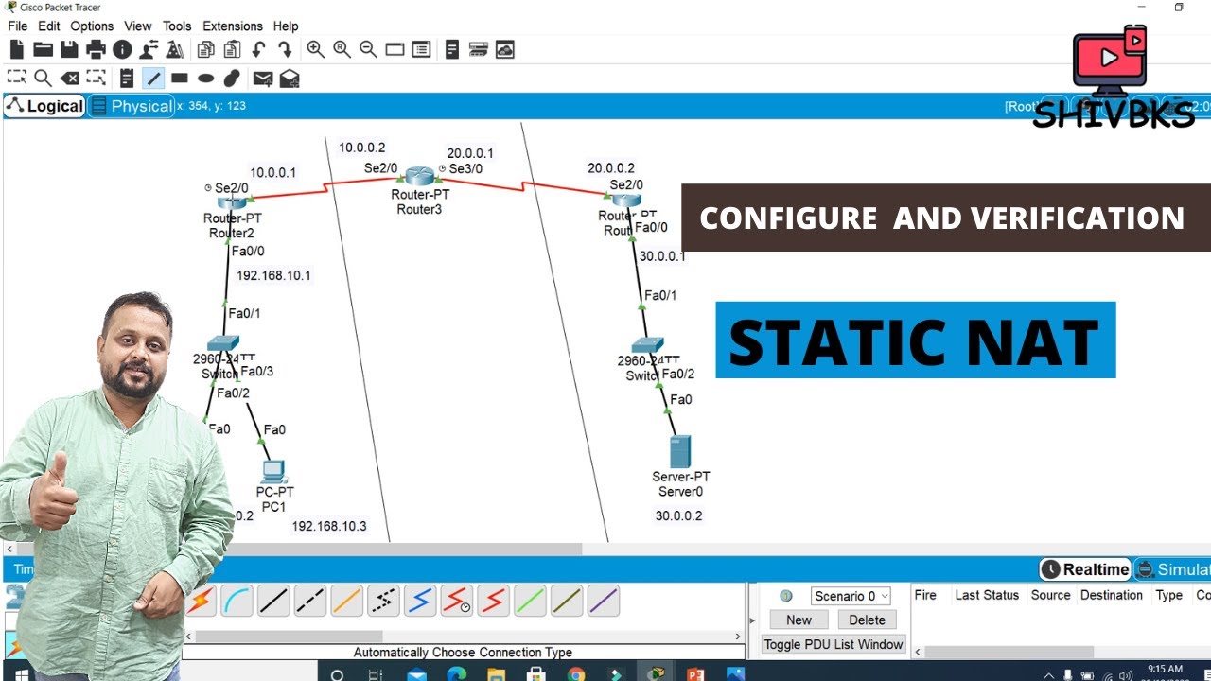Click the connections palette horizontal scrollbar
This screenshot has width=1211, height=681.
(x=289, y=637)
